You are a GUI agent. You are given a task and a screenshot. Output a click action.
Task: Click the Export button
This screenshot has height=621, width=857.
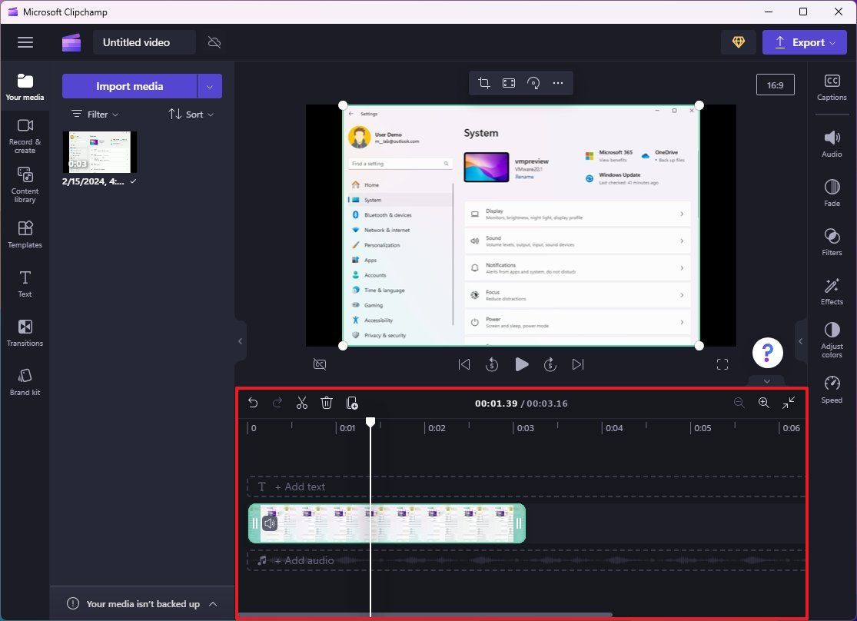pyautogui.click(x=804, y=42)
